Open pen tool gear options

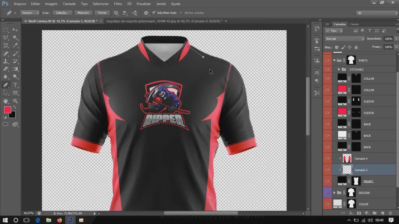(146, 13)
